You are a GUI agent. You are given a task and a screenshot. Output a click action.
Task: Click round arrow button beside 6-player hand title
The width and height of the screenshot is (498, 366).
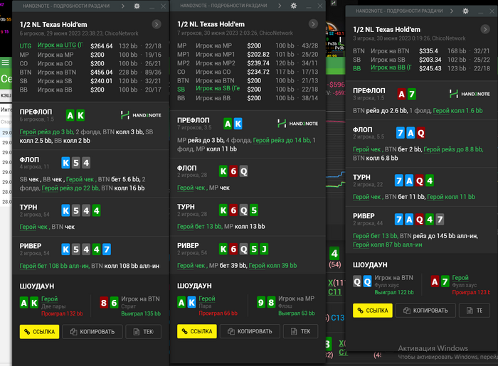(157, 24)
